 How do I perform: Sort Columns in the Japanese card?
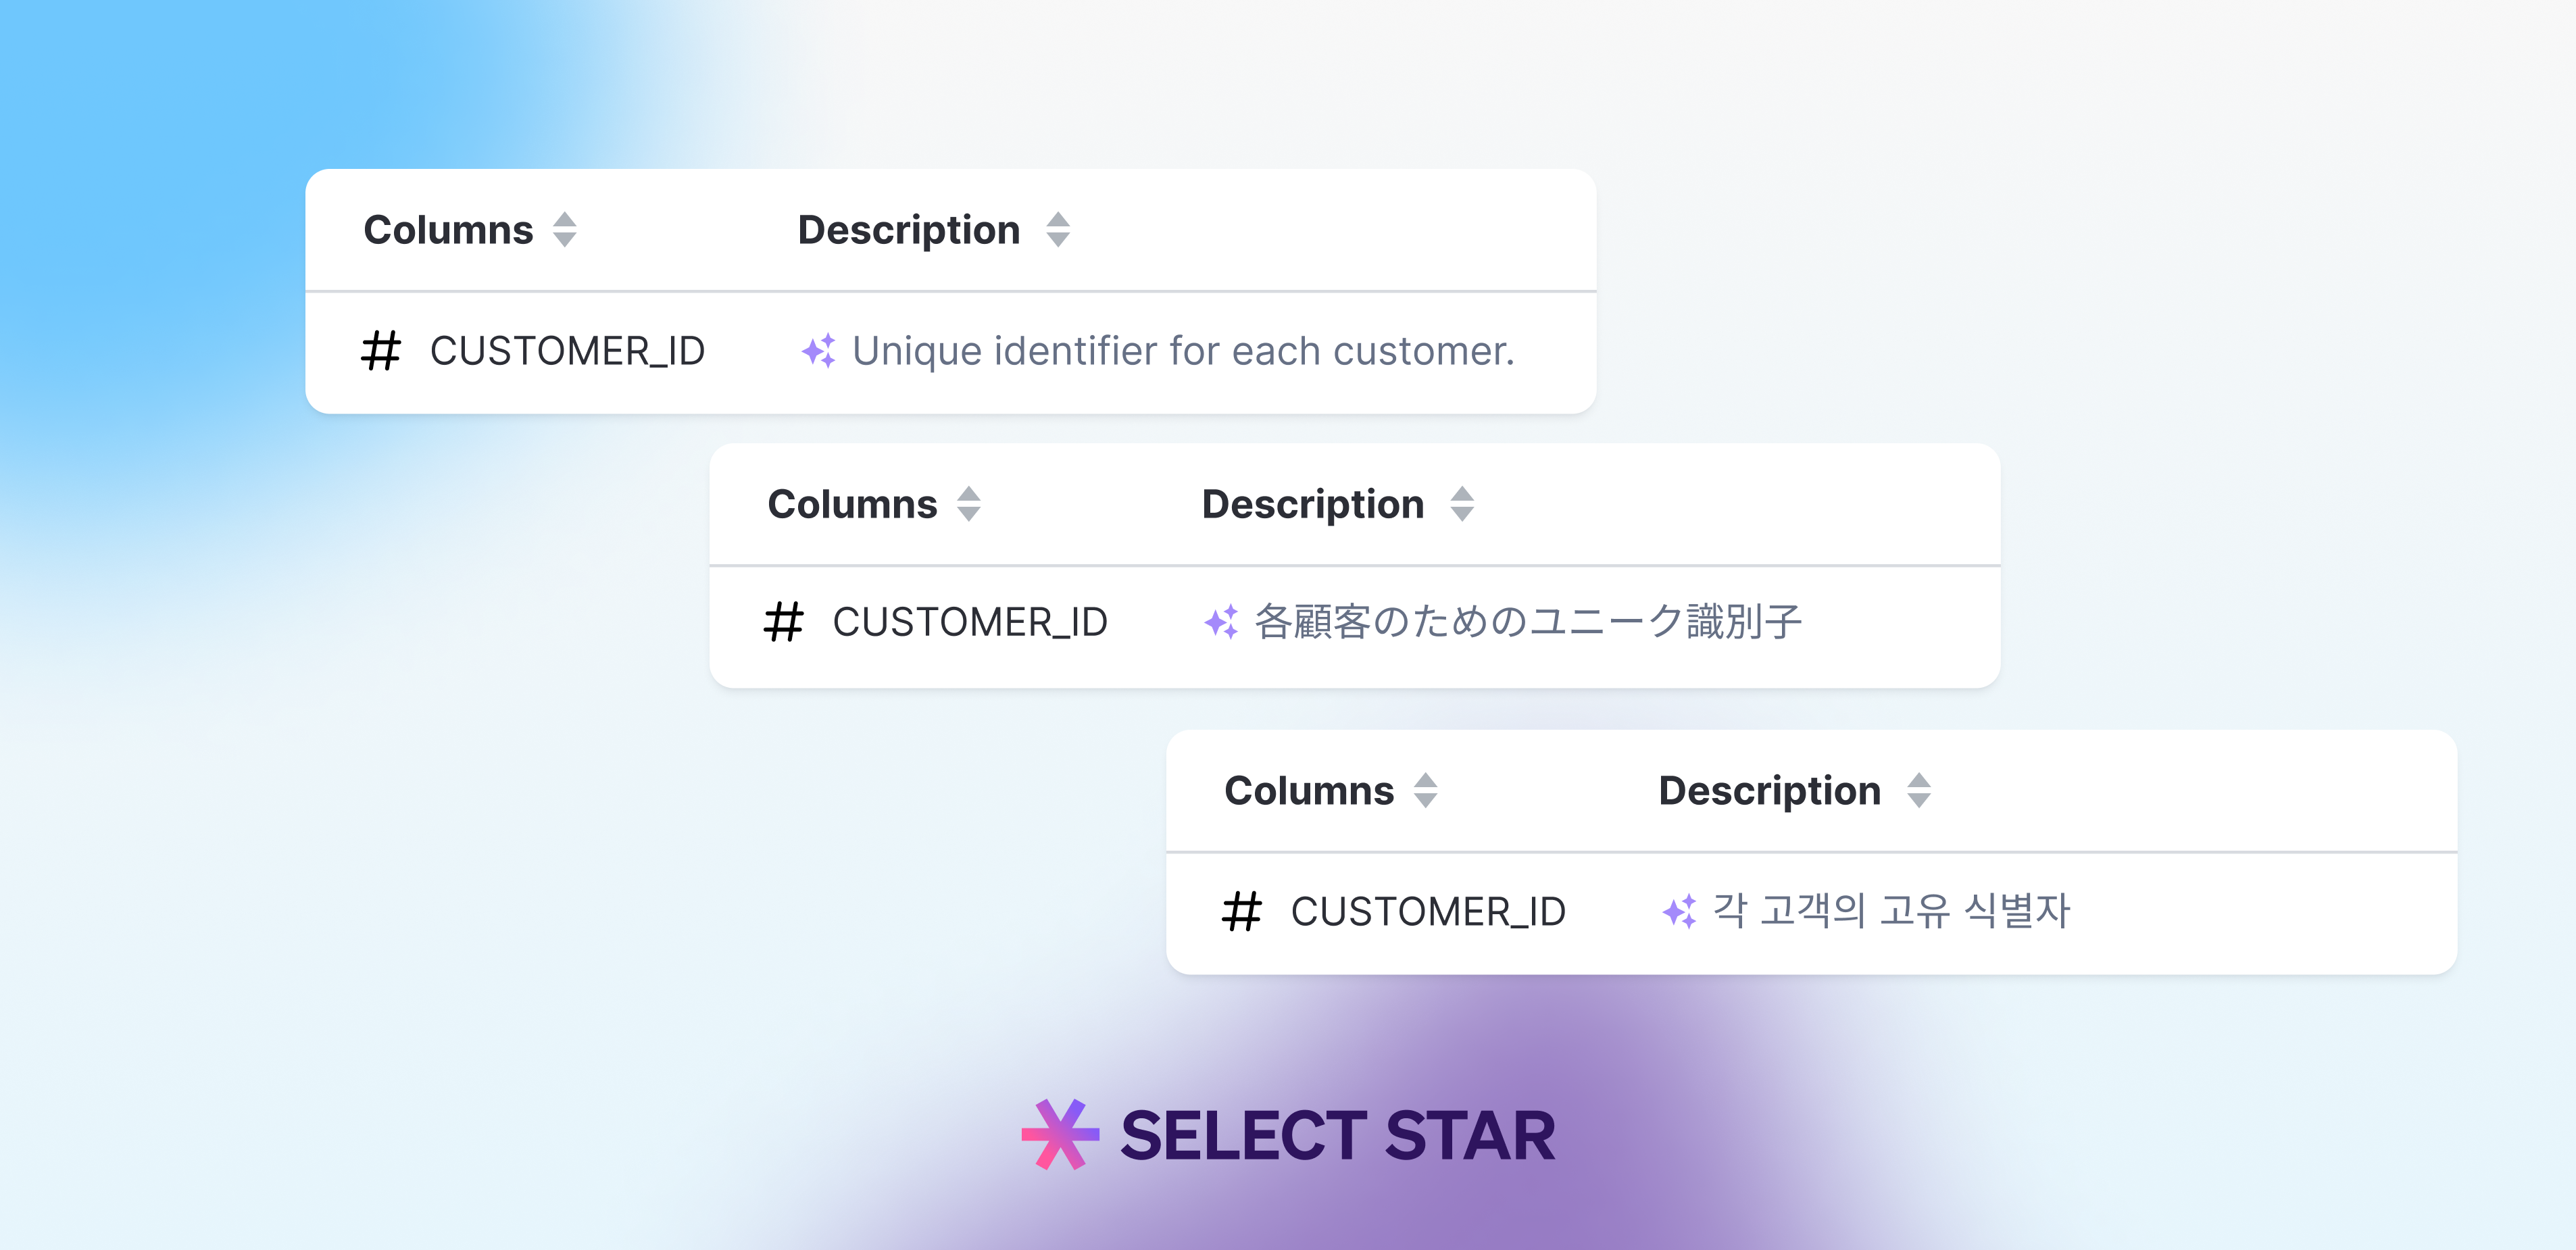point(968,504)
